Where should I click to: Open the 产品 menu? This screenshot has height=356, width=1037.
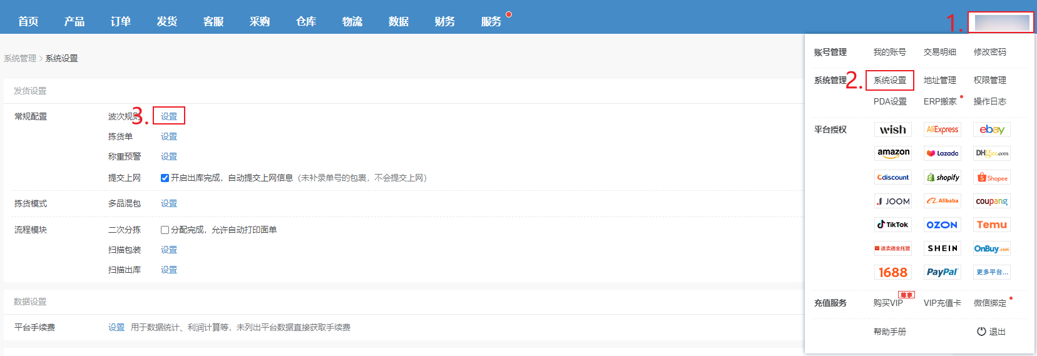pos(74,21)
